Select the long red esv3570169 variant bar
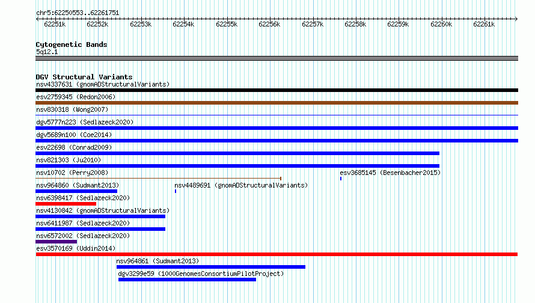 (x=277, y=254)
